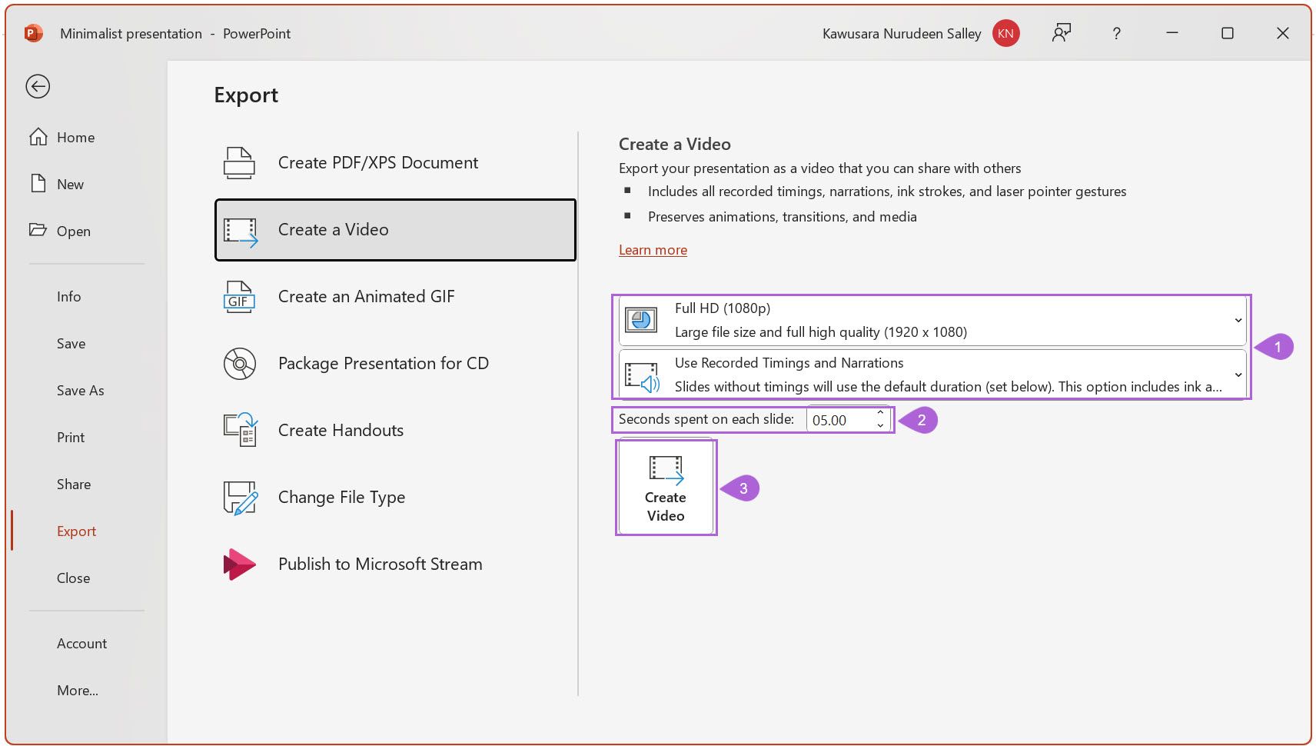Click the Package for CD disc icon

(x=239, y=364)
